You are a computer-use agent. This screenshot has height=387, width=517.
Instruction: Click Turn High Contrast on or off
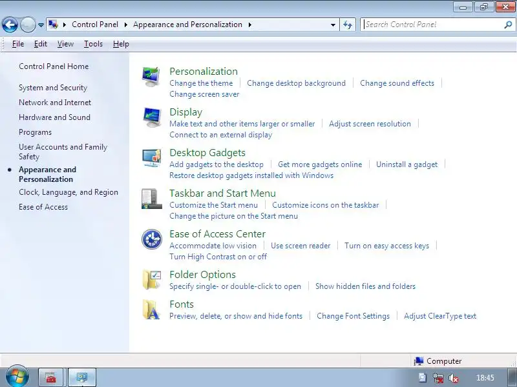tap(218, 257)
